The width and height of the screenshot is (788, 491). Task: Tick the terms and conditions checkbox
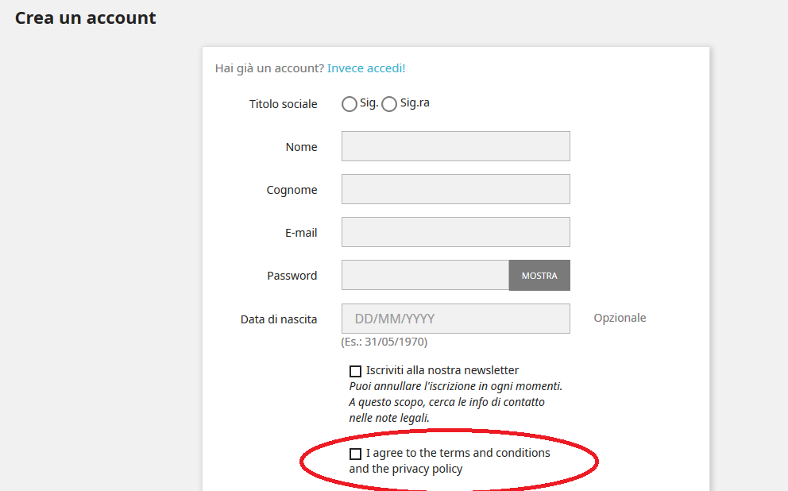coord(355,454)
